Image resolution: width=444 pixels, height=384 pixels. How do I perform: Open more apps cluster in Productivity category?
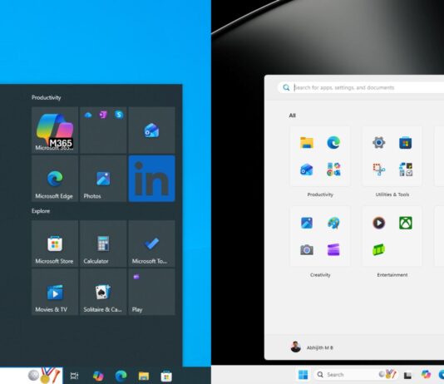[333, 170]
